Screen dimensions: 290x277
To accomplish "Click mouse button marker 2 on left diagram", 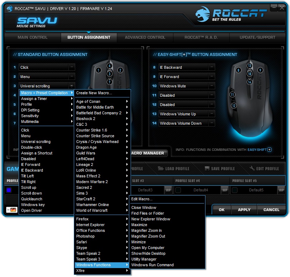I will pos(120,70).
